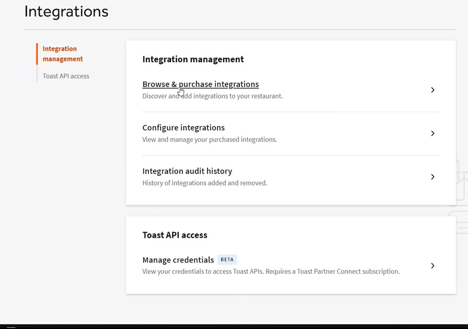Click the Integrations page title

tap(66, 11)
